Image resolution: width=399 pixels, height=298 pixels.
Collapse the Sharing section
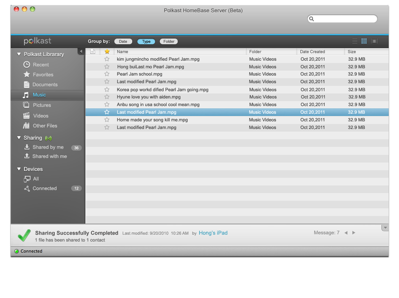19,138
